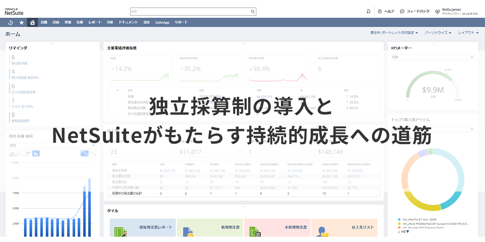Image resolution: width=485 pixels, height=242 pixels.
Task: Click the feedback speech bubble icon
Action: 402,12
